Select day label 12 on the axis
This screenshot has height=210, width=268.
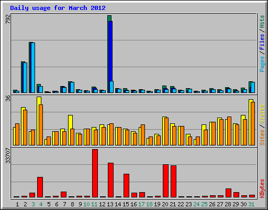click(102, 204)
